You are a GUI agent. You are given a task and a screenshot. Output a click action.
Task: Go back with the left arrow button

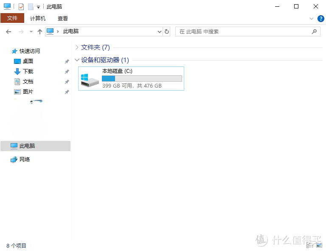[x=8, y=32]
